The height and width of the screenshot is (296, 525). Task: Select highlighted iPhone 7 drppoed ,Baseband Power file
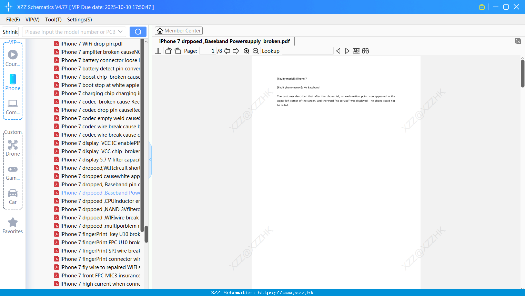97,193
